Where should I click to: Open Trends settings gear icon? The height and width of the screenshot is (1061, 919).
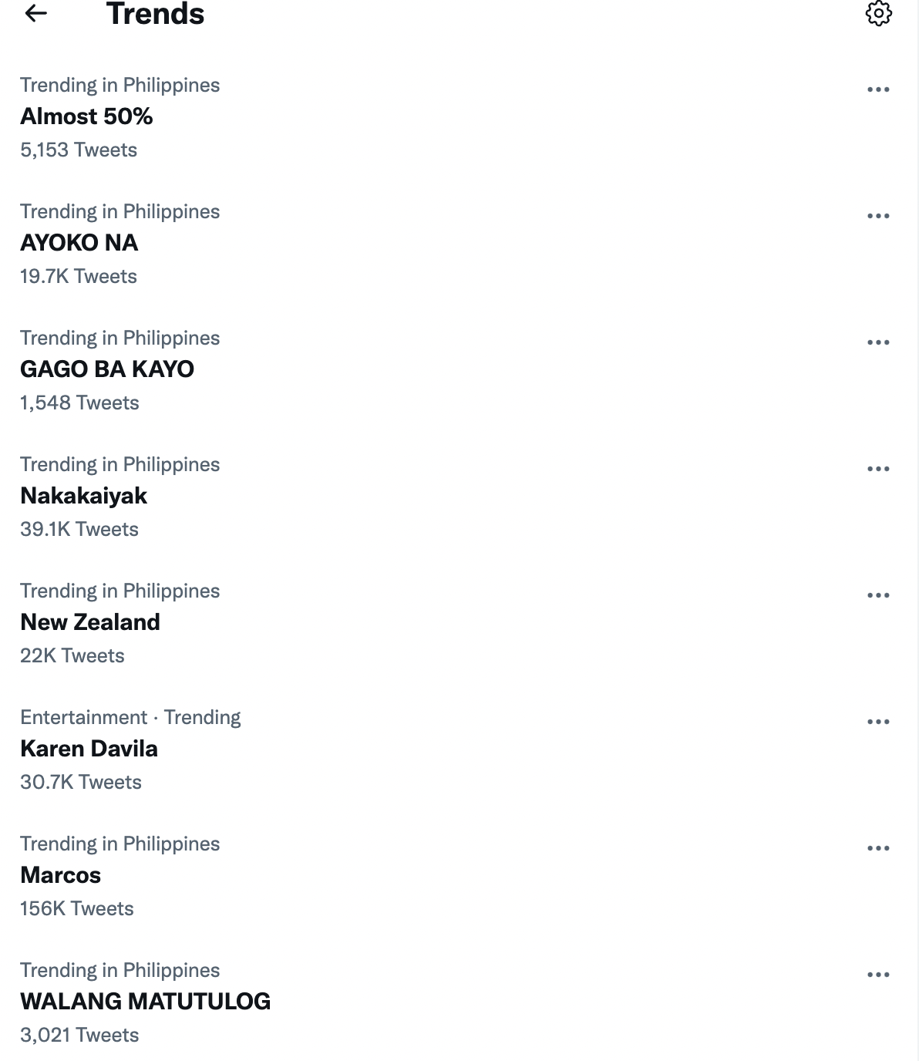pyautogui.click(x=878, y=13)
